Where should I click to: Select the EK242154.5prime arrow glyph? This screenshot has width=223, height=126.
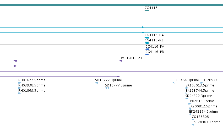(x=190, y=114)
